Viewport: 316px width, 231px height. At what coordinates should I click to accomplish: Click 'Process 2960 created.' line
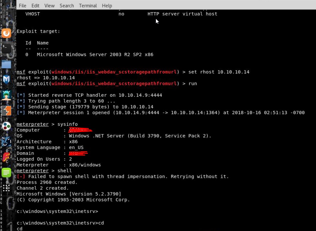point(47,182)
